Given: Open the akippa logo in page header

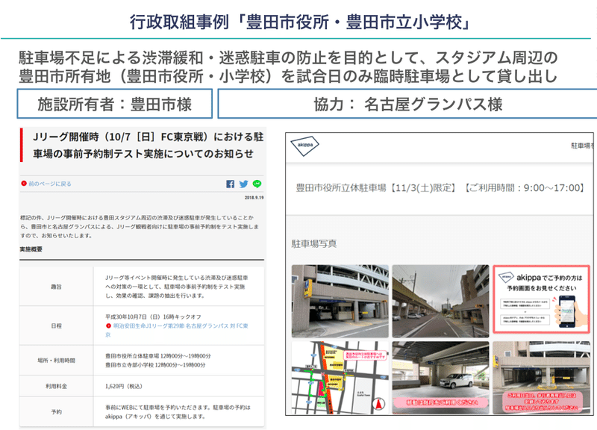Looking at the screenshot, I should click(304, 146).
